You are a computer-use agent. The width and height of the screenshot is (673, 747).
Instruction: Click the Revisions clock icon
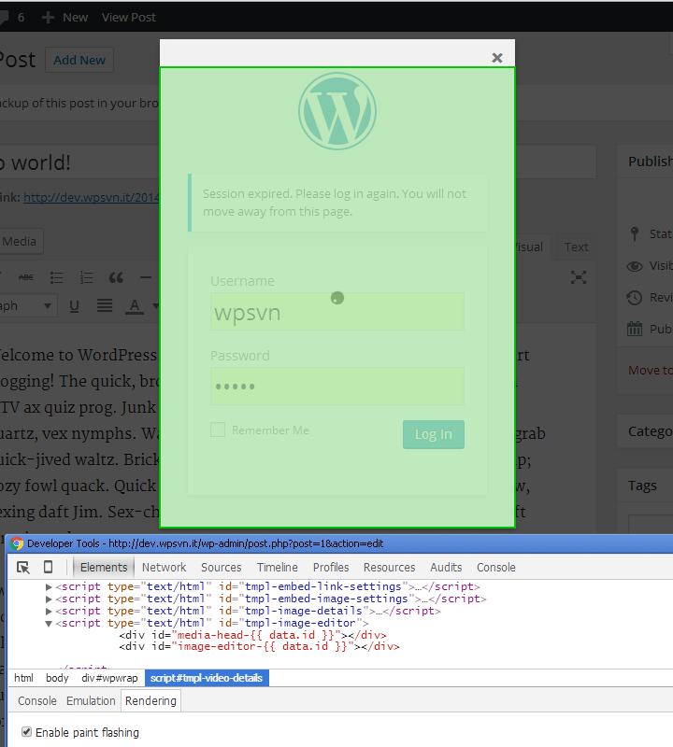coord(635,298)
